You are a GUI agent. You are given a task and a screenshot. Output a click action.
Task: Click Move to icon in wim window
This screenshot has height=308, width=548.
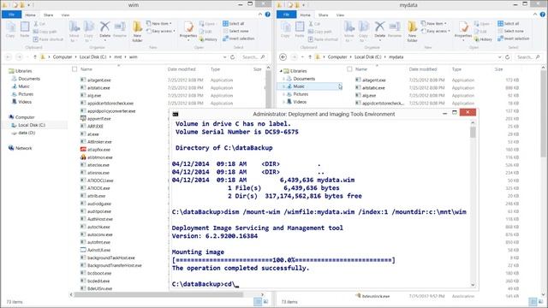pos(74,31)
